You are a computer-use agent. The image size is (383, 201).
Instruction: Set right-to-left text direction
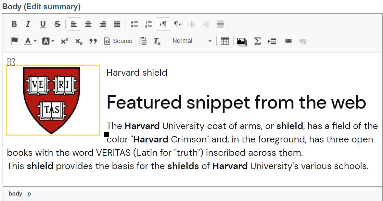(177, 24)
